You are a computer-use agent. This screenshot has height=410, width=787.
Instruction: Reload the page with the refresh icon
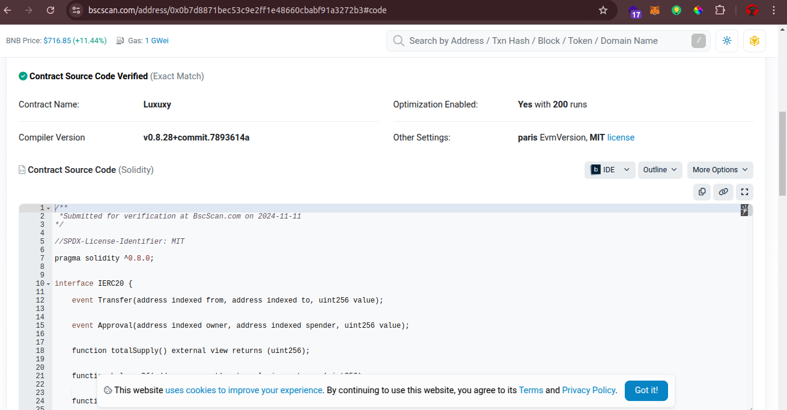50,10
